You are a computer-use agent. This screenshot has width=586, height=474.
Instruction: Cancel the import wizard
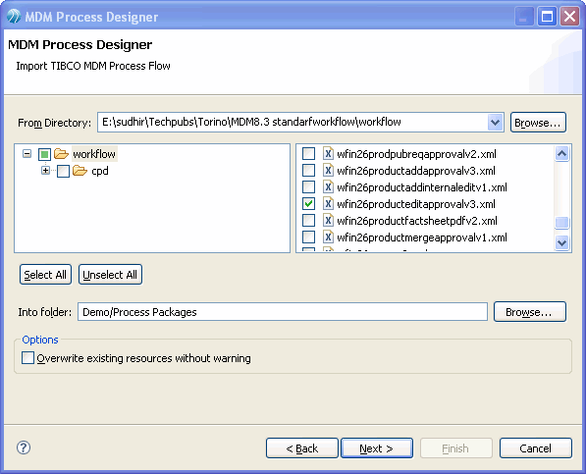(536, 448)
